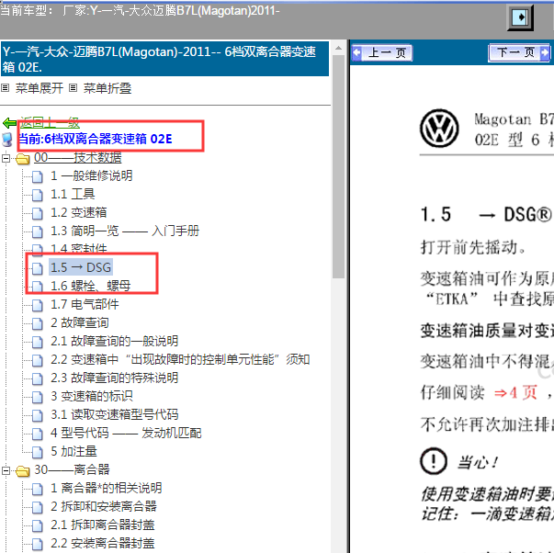Image resolution: width=554 pixels, height=553 pixels.
Task: Click computer icon beside 当前:6档双离合器变速箱
Action: [x=7, y=140]
